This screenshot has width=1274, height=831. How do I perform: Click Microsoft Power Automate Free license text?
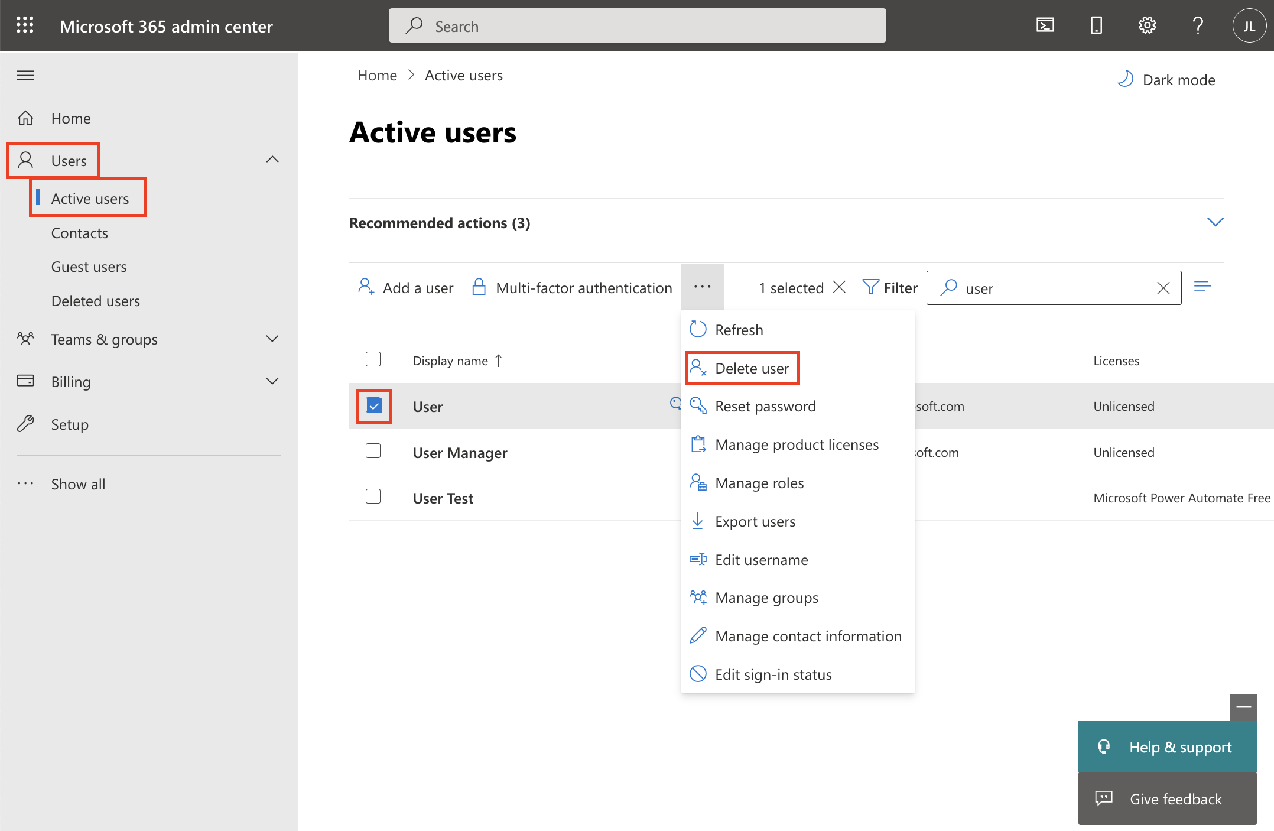point(1181,498)
